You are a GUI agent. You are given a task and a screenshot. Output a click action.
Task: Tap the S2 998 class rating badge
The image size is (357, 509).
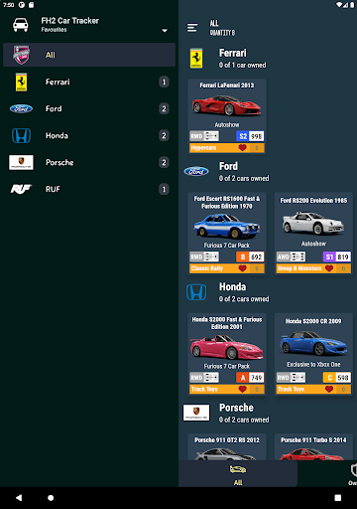point(250,136)
